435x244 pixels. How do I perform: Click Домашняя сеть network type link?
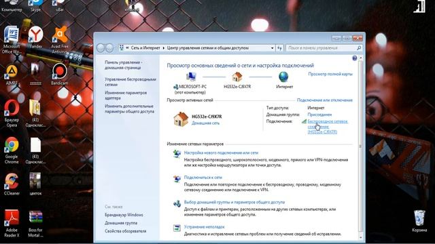coord(205,123)
